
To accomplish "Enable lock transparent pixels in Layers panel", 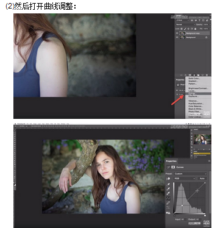I will point(182,29).
